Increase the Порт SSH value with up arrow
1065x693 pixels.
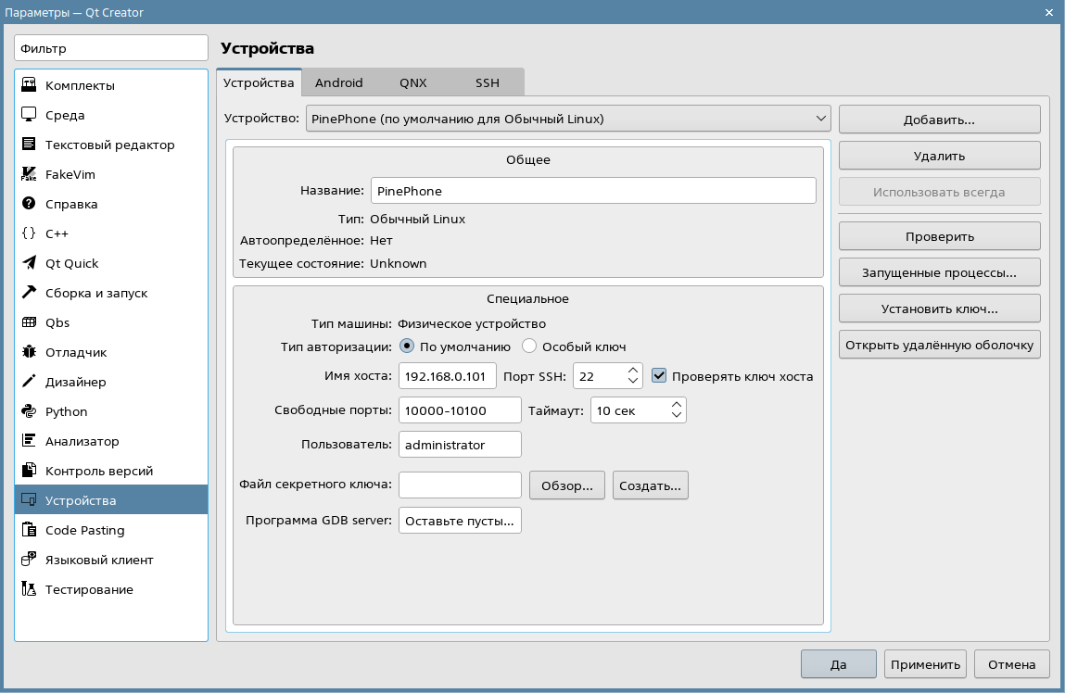pos(633,371)
